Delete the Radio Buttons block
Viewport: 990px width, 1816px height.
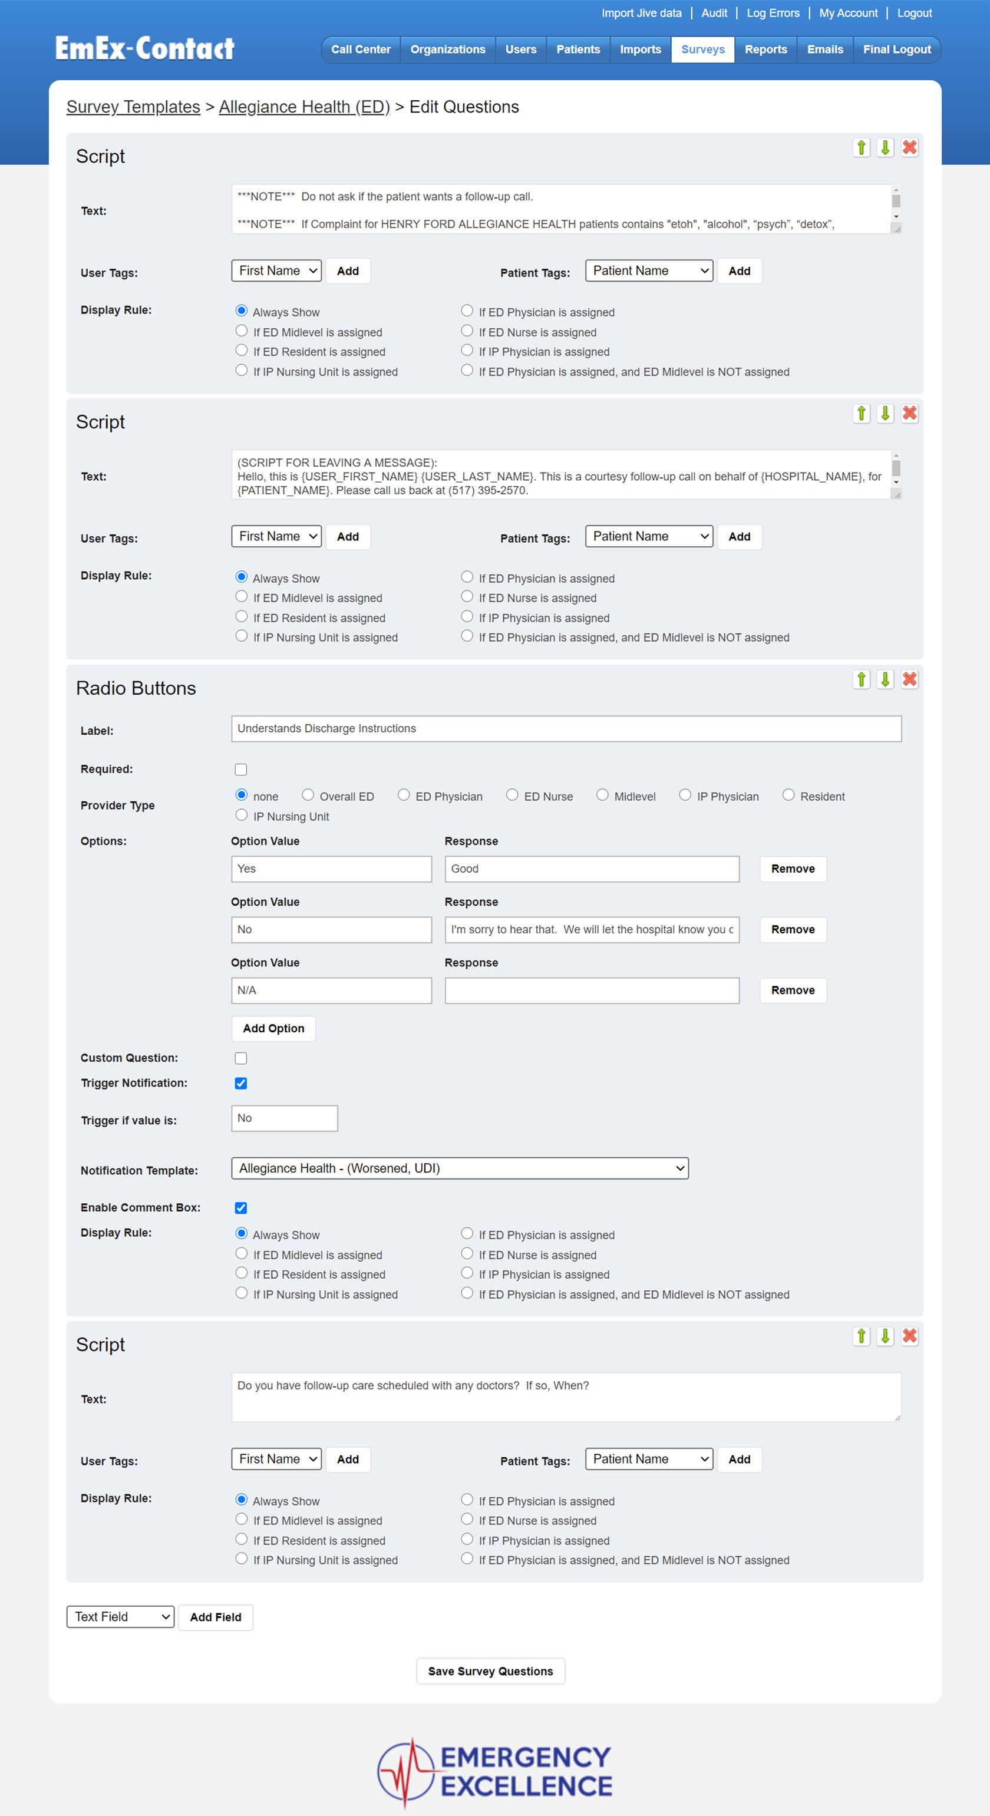click(910, 679)
